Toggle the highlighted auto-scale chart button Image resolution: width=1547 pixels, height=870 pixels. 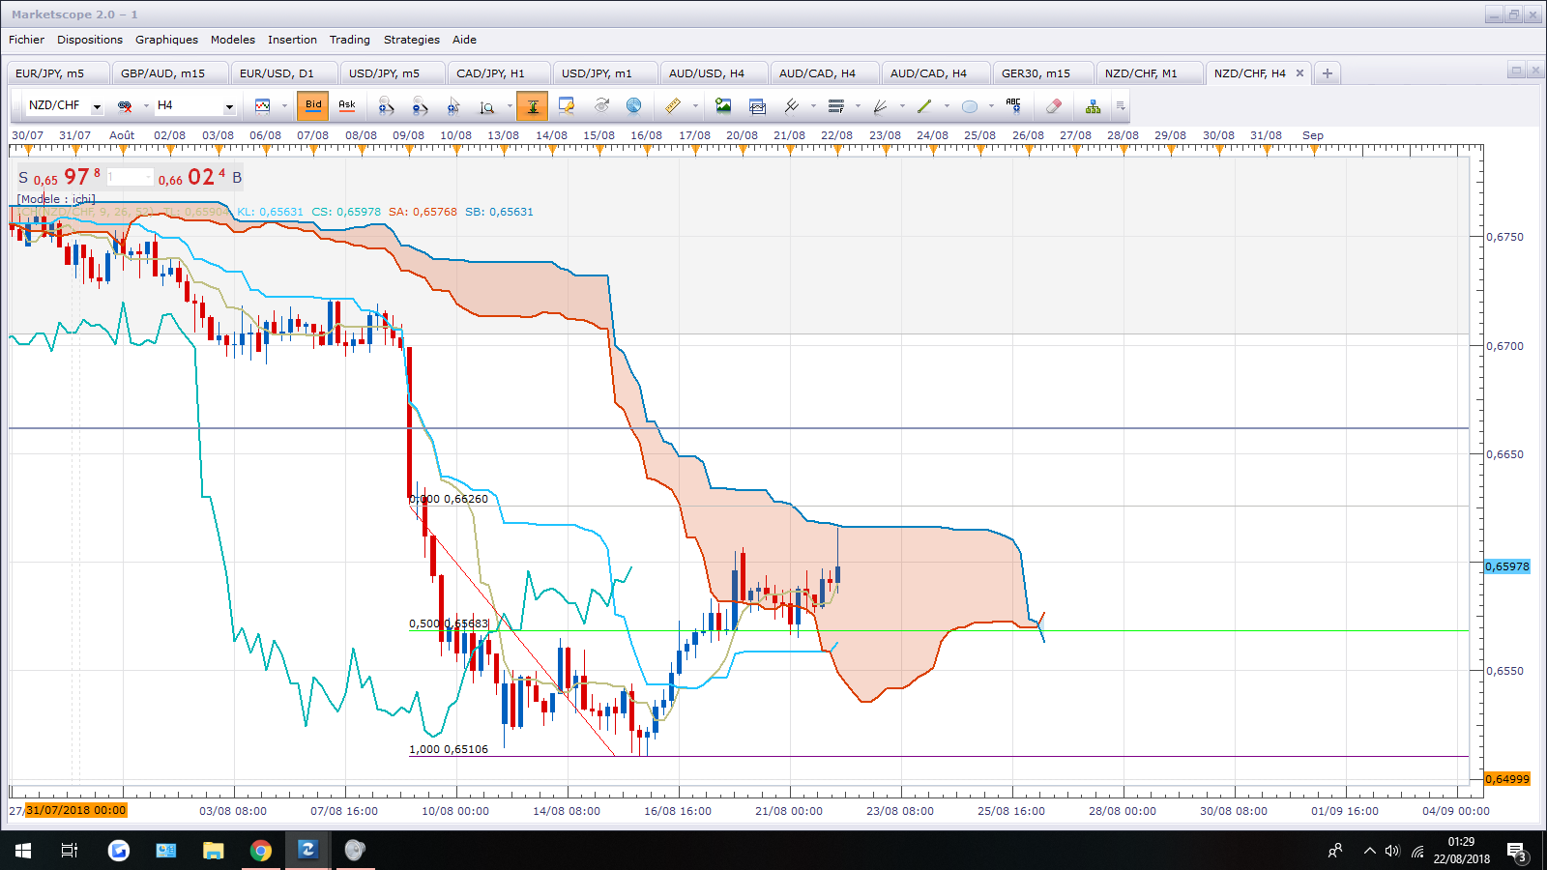532,106
